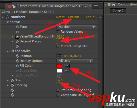The width and height of the screenshot is (137, 108).
Task: Click the Fill Color property label
Action: [26, 66]
